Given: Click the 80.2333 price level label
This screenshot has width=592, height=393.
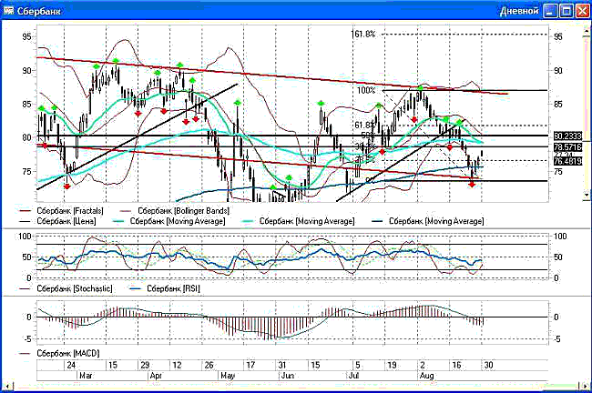Looking at the screenshot, I should (x=567, y=136).
